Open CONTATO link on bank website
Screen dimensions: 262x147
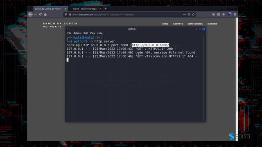click(178, 24)
